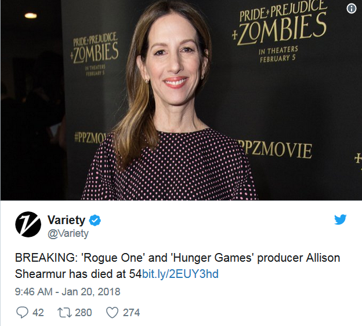Click the In Theaters February 5 text
Screen dimensions: 362x326
point(278,54)
